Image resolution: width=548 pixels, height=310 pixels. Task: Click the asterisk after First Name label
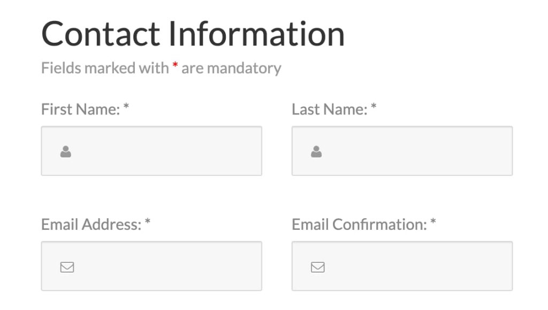[126, 108]
